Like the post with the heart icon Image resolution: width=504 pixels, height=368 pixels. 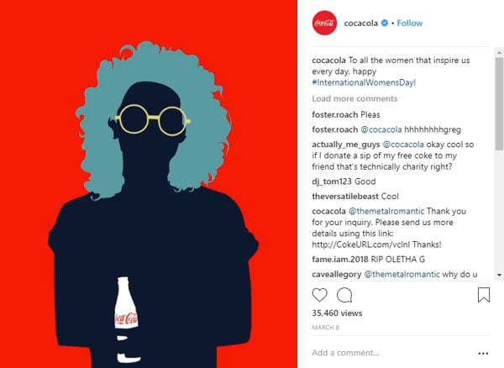coord(320,295)
